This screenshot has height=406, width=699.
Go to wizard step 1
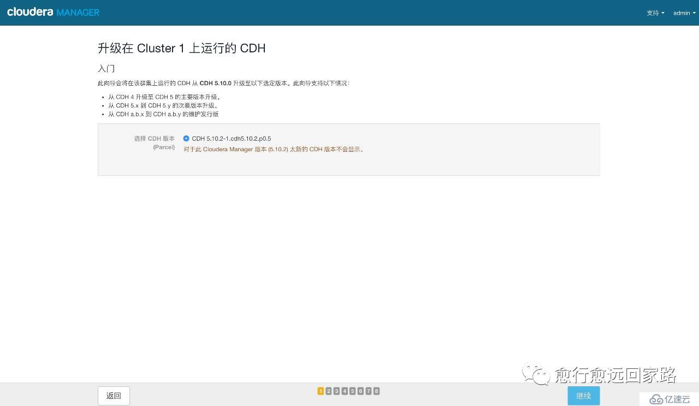321,391
